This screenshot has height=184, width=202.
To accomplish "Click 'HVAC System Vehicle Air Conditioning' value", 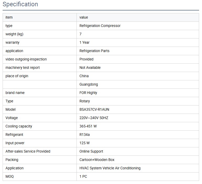I will [x=110, y=168].
